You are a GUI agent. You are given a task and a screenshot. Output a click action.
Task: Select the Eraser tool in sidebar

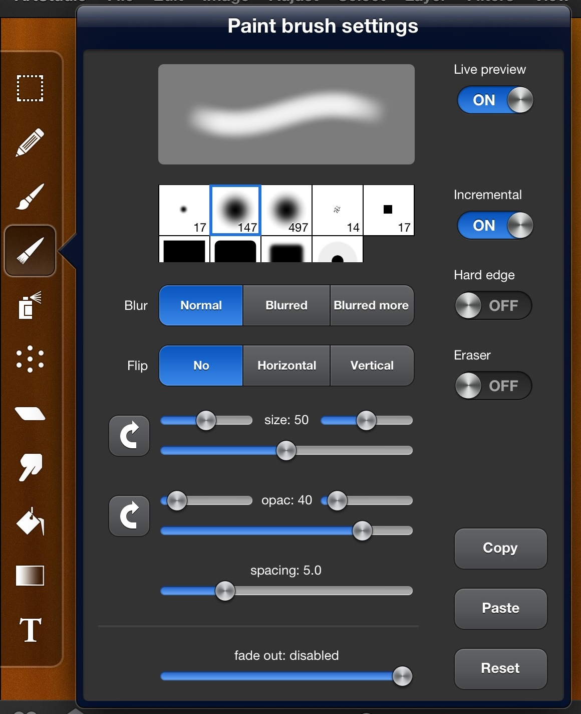[x=30, y=414]
